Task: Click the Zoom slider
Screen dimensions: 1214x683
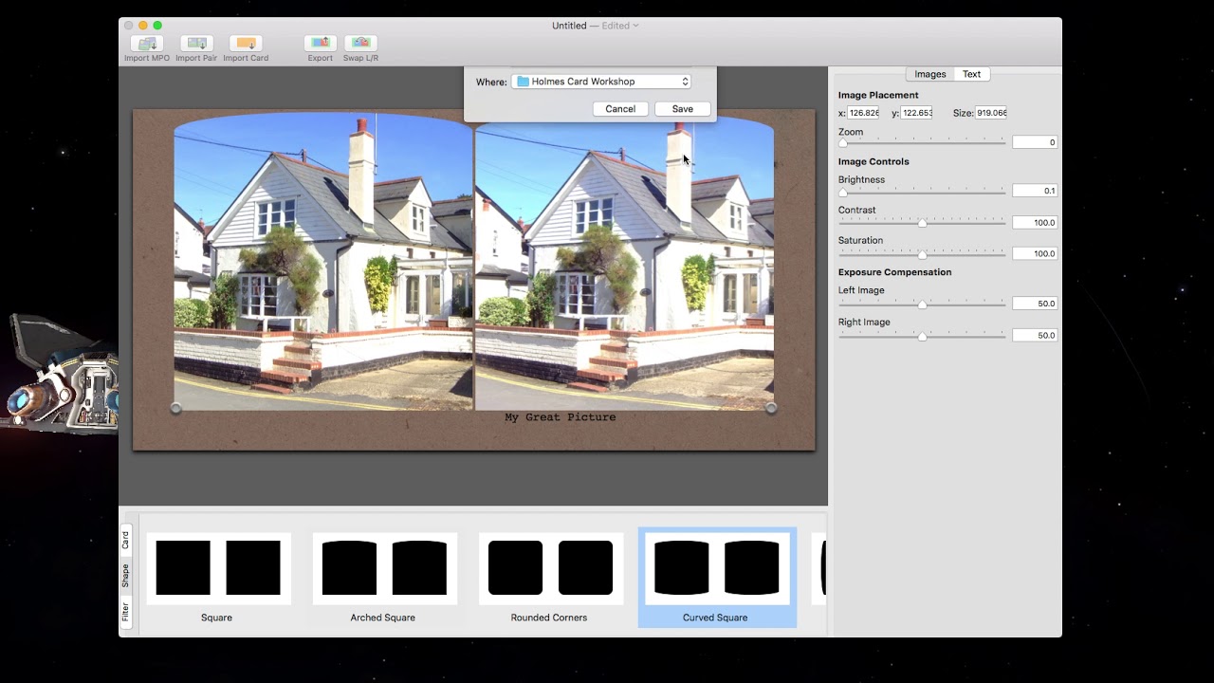Action: [922, 142]
